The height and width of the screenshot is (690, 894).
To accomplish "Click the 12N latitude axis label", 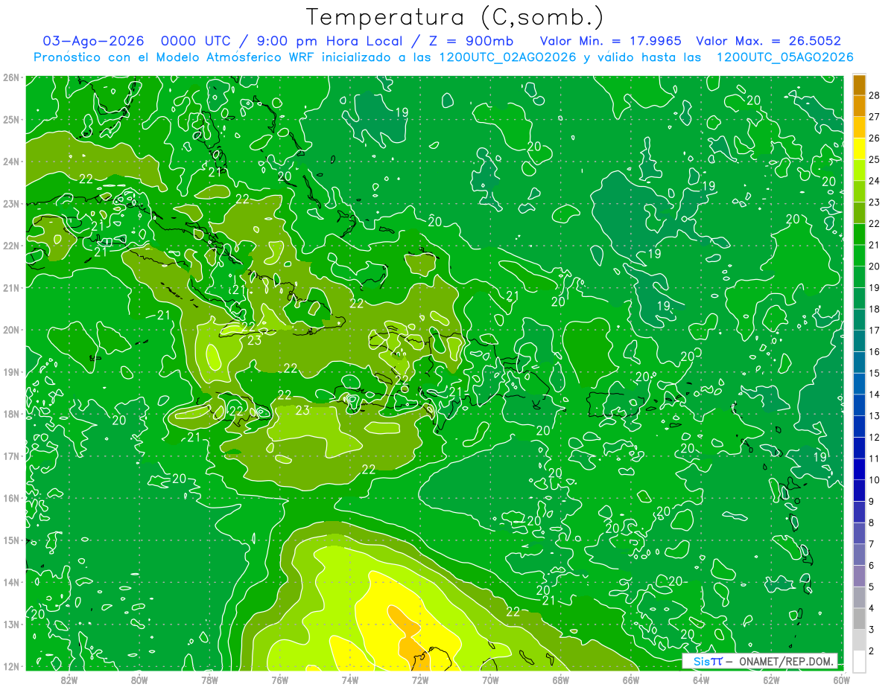I will tap(11, 666).
